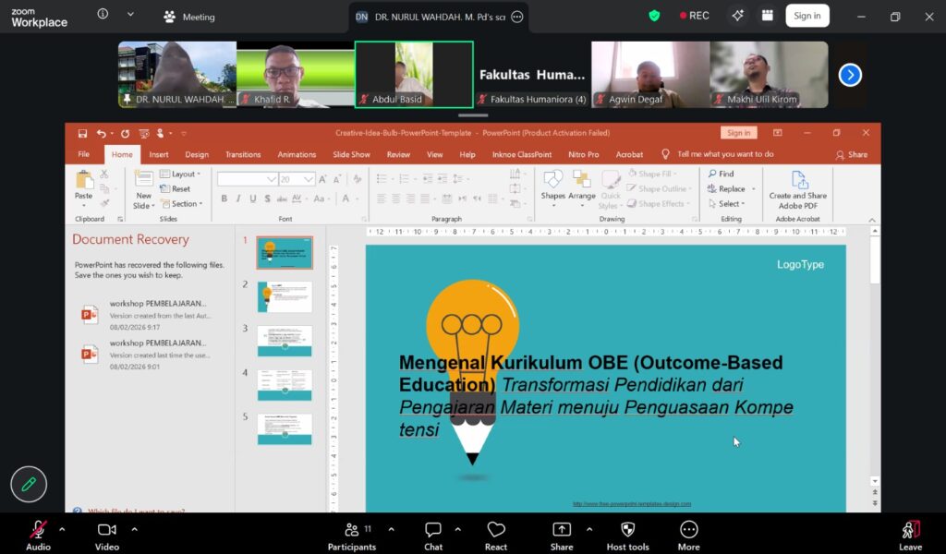
Task: Select slide 3 thumbnail
Action: pyautogui.click(x=285, y=341)
